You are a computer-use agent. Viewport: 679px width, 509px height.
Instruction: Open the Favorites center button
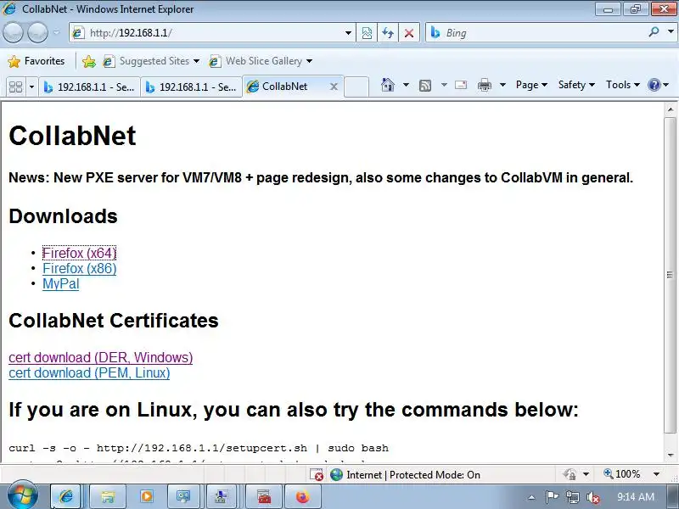pos(36,61)
